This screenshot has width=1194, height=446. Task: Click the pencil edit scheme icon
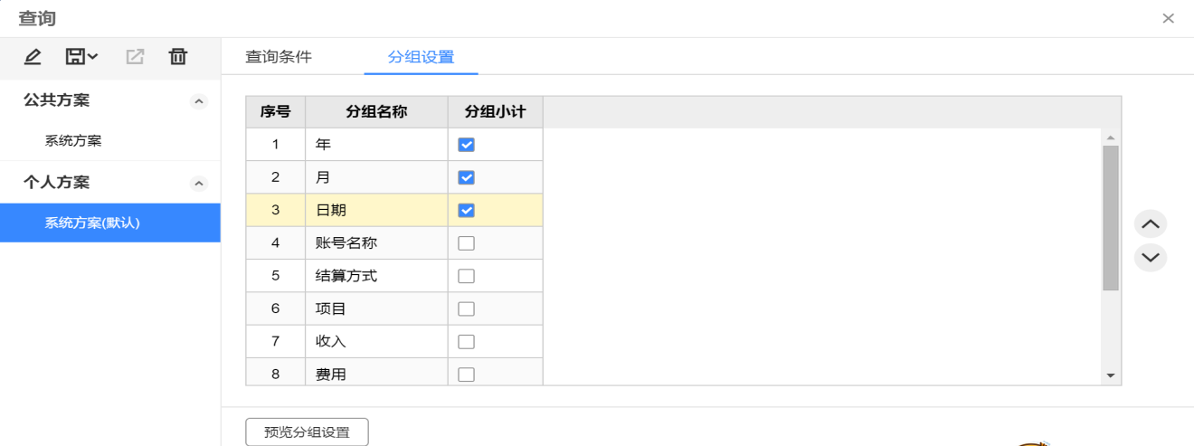tap(33, 57)
